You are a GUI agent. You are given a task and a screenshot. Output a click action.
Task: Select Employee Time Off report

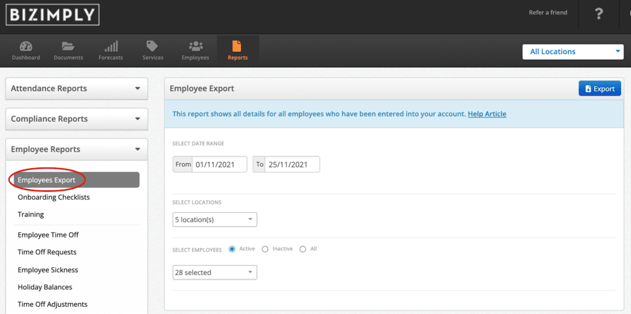(x=48, y=235)
